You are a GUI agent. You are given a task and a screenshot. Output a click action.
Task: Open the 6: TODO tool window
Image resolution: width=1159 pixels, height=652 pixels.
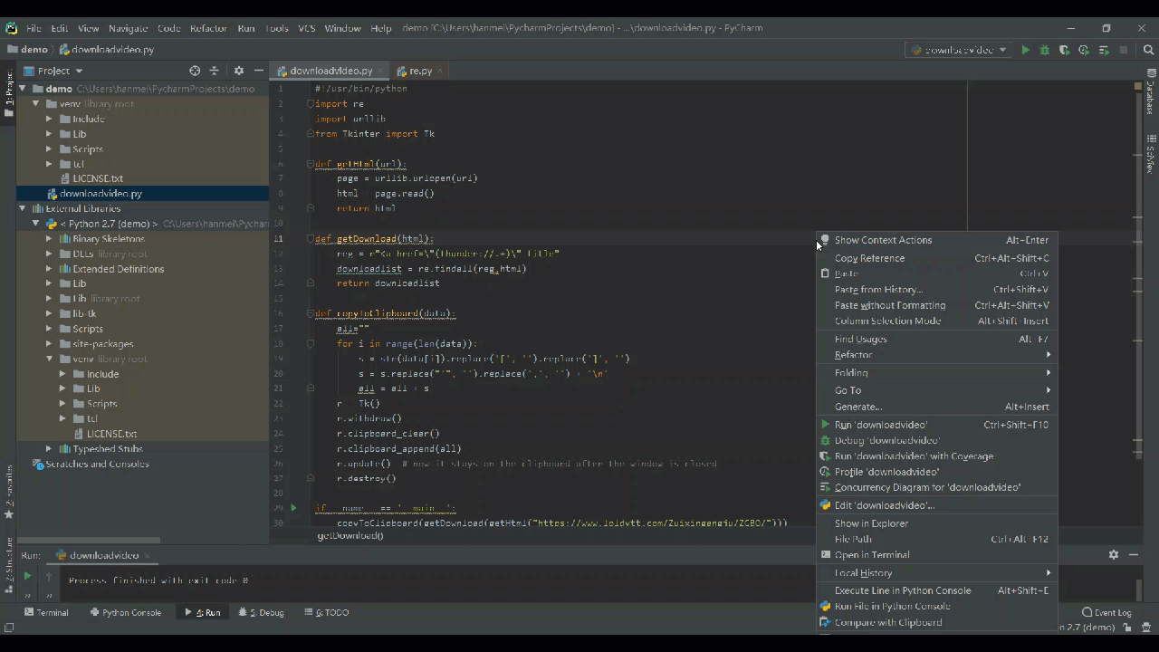tap(327, 612)
